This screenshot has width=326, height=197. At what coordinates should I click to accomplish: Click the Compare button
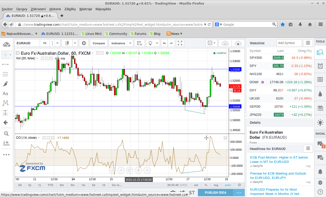99,43
